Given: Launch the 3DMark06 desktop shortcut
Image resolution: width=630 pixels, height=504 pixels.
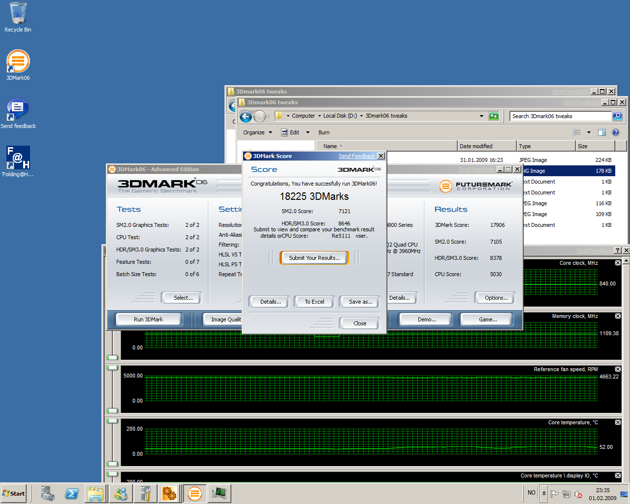Looking at the screenshot, I should click(18, 65).
